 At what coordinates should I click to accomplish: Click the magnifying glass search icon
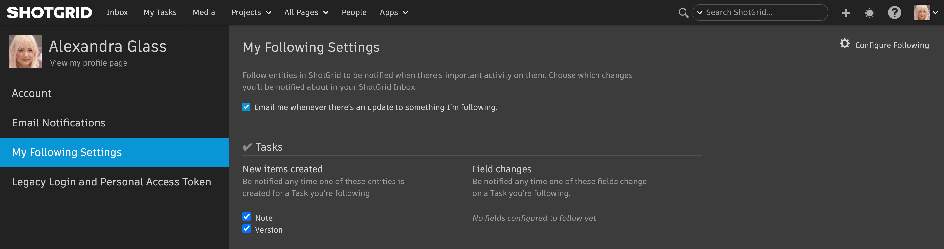683,13
